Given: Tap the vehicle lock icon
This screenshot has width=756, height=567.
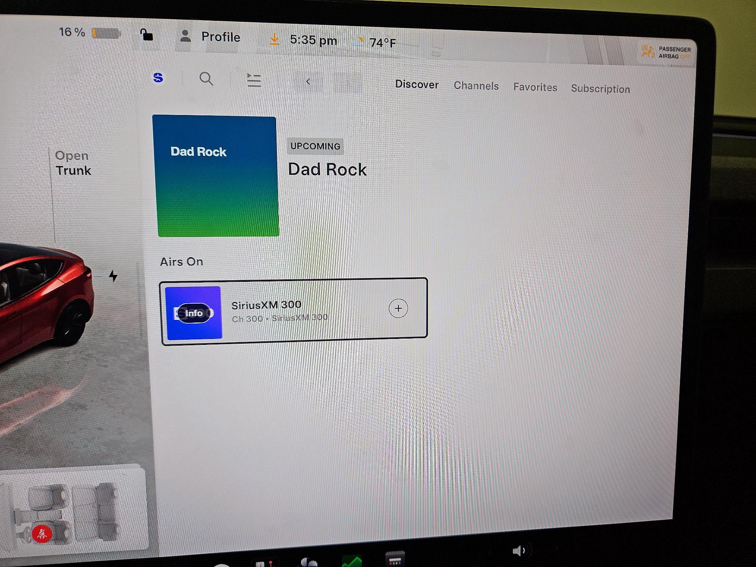Looking at the screenshot, I should [146, 35].
